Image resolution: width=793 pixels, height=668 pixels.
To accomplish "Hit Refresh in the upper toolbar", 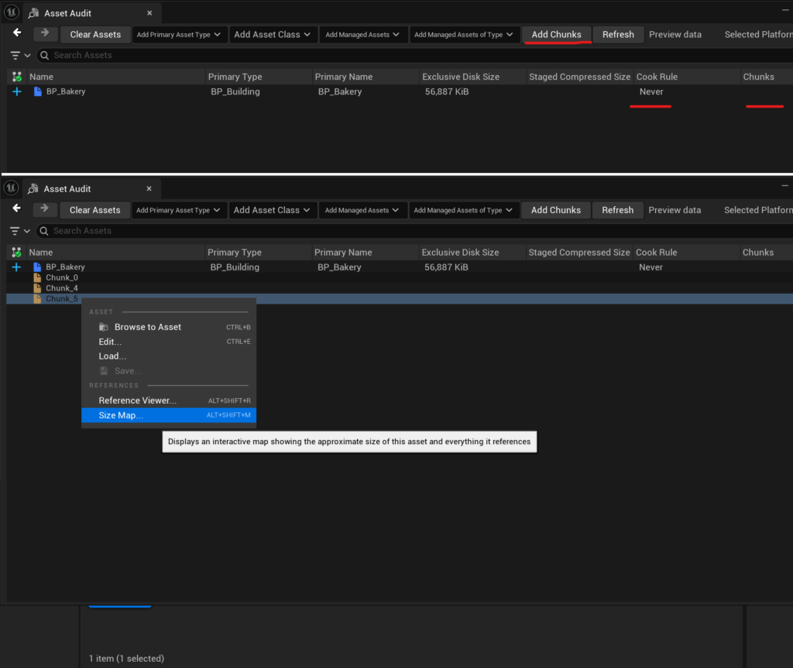I will (618, 34).
